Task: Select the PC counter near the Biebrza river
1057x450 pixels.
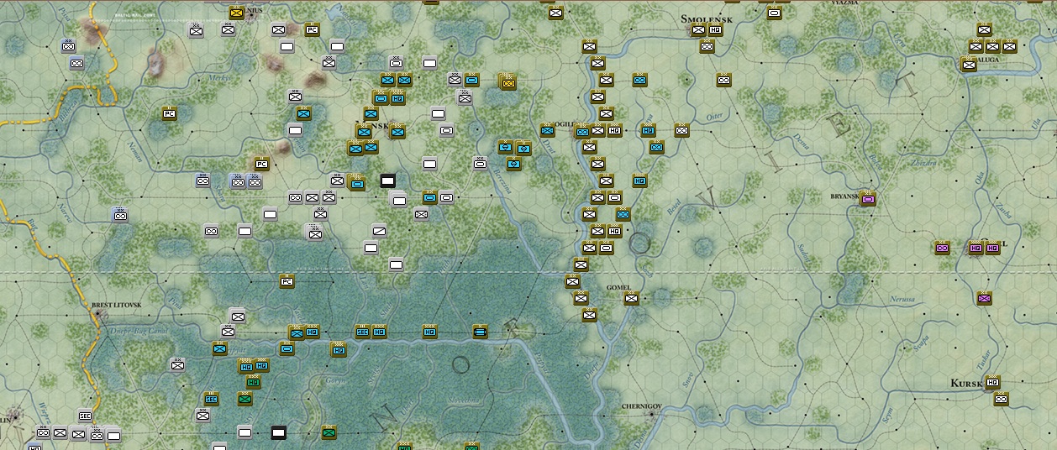Action: click(169, 113)
